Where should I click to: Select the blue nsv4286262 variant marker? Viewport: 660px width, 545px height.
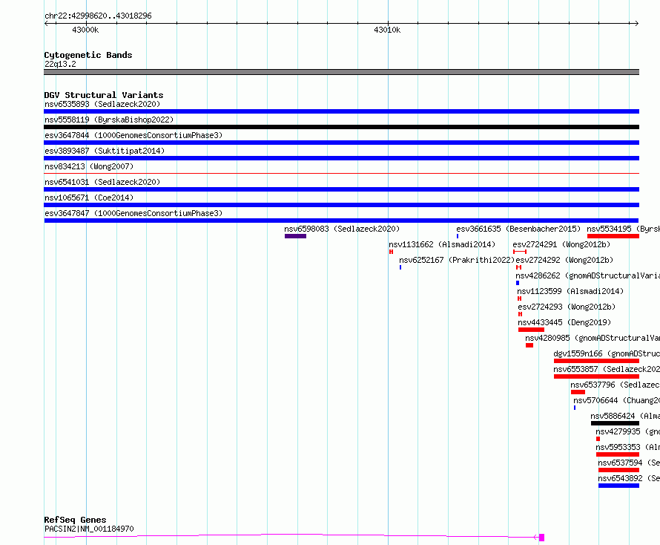click(518, 283)
